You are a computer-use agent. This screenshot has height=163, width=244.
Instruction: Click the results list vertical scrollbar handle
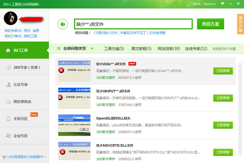(240, 66)
